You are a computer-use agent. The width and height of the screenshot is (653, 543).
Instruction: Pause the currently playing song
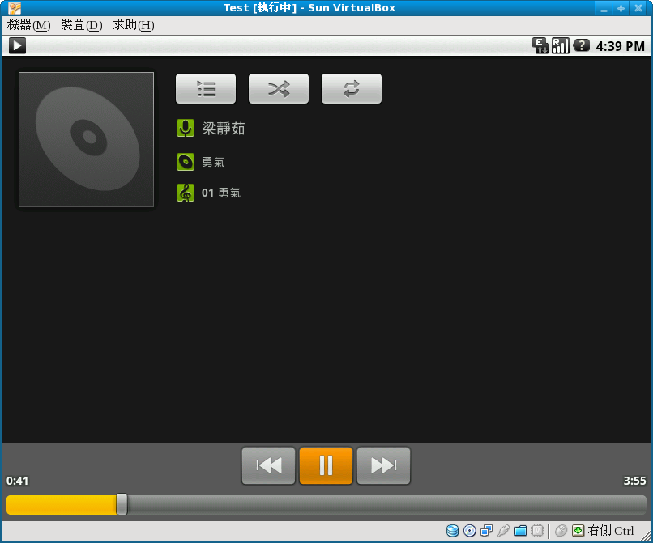(x=326, y=465)
